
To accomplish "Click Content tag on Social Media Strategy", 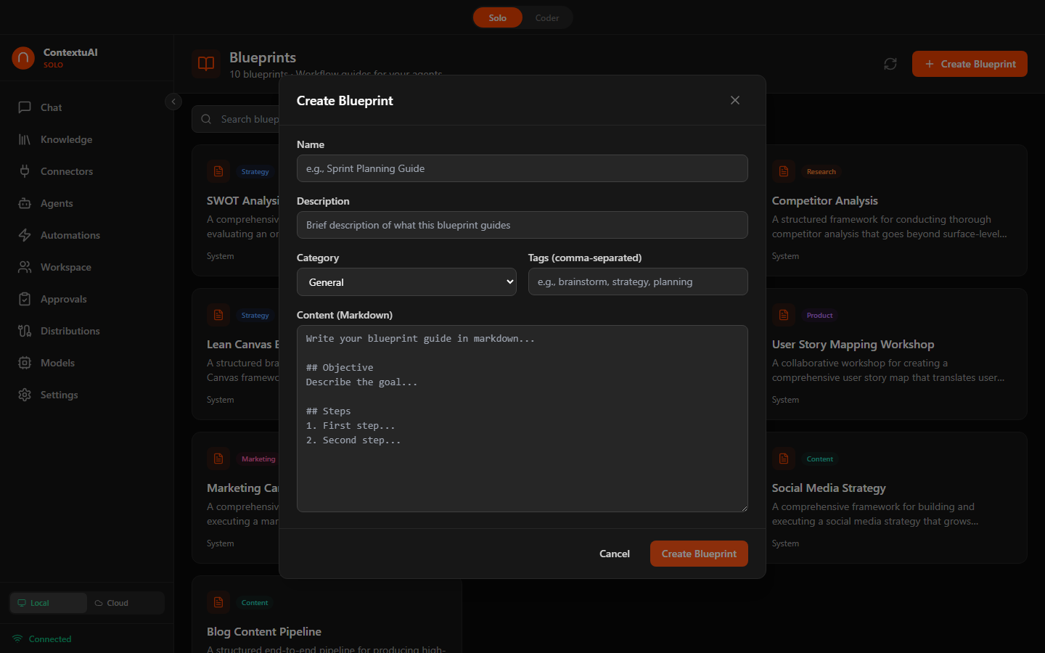I will [819, 459].
